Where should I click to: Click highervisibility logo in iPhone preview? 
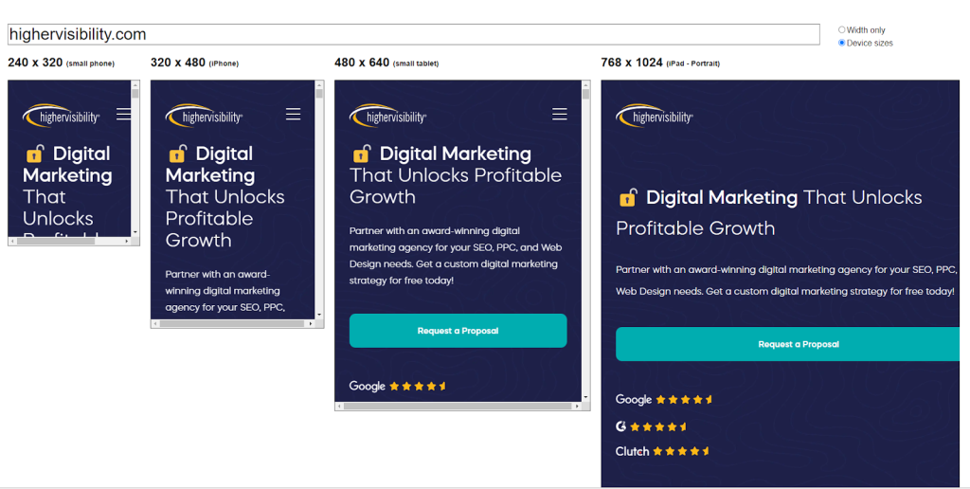tap(204, 116)
